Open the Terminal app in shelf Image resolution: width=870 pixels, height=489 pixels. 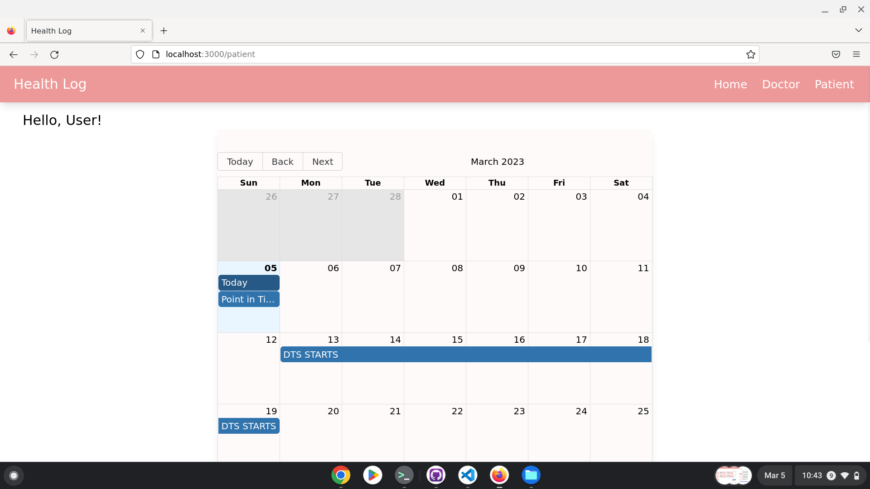click(x=404, y=475)
